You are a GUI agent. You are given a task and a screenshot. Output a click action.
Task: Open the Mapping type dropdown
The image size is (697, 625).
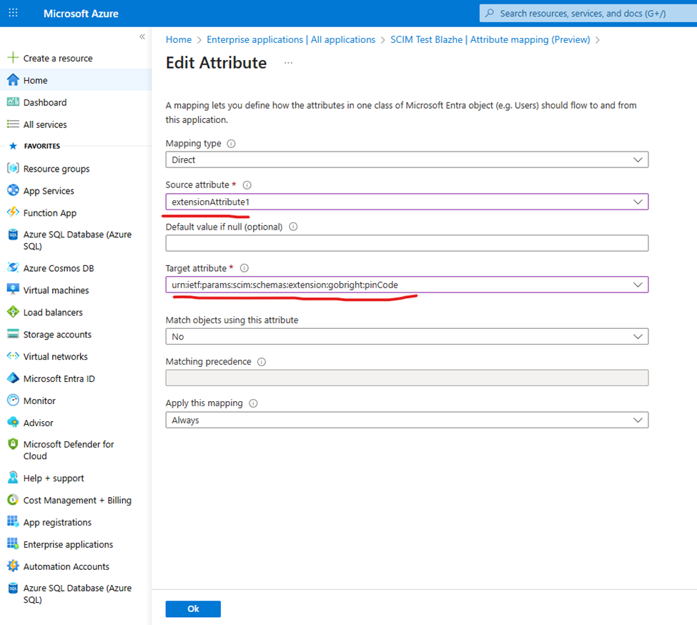406,160
